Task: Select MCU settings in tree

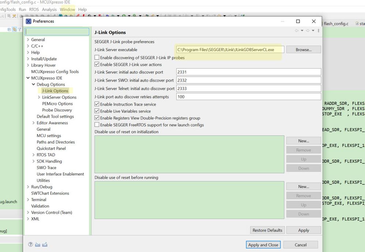Action: click(x=49, y=136)
